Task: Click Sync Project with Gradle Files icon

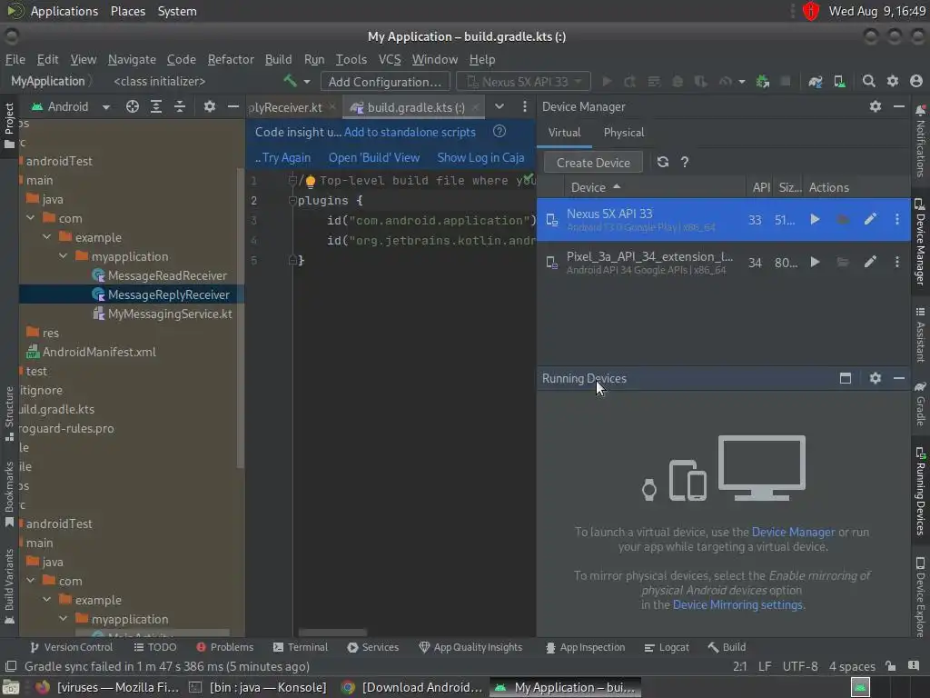Action: (816, 81)
